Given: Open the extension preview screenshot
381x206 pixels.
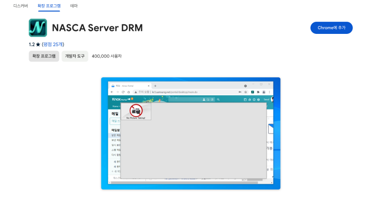Looking at the screenshot, I should pyautogui.click(x=190, y=133).
